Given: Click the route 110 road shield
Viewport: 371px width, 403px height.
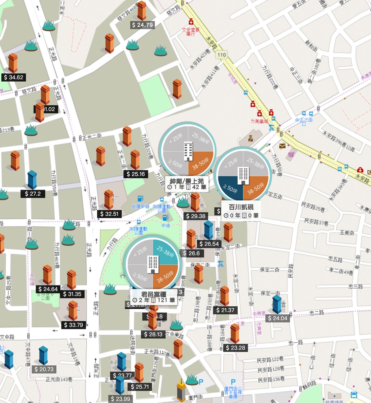Looking at the screenshot, I should coord(222,55).
